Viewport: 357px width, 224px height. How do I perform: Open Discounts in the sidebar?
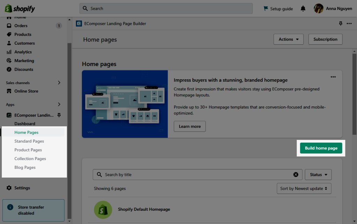(24, 69)
